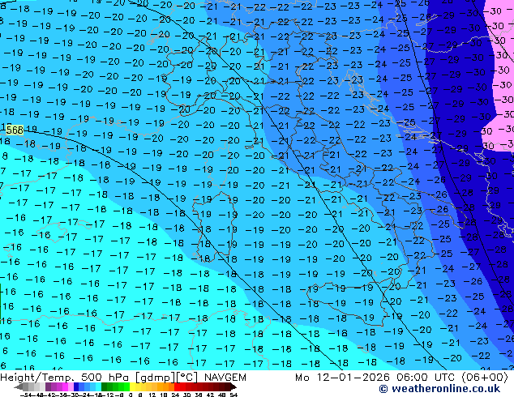Click the right dark-red arrow of color scale
Viewport: 514px width, 397px height.
pos(233,386)
